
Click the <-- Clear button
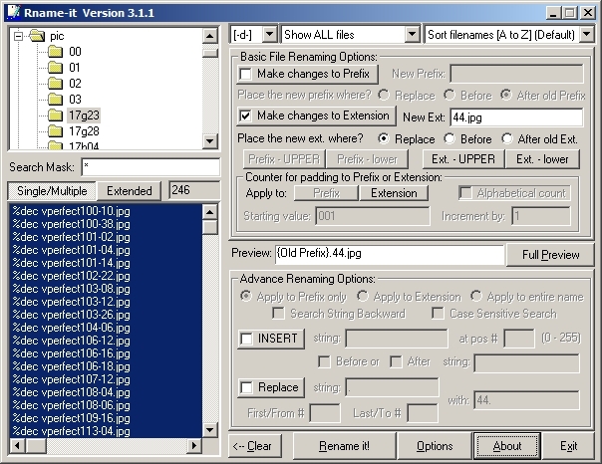click(x=255, y=446)
